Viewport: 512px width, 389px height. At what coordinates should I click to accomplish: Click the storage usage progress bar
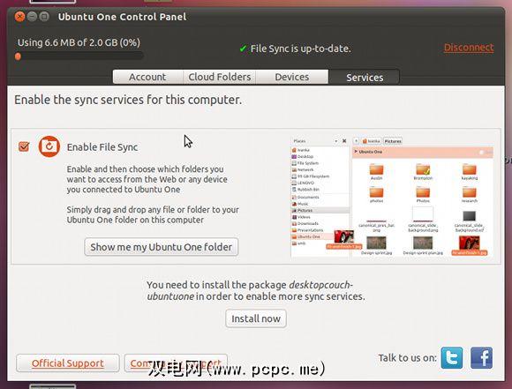79,56
